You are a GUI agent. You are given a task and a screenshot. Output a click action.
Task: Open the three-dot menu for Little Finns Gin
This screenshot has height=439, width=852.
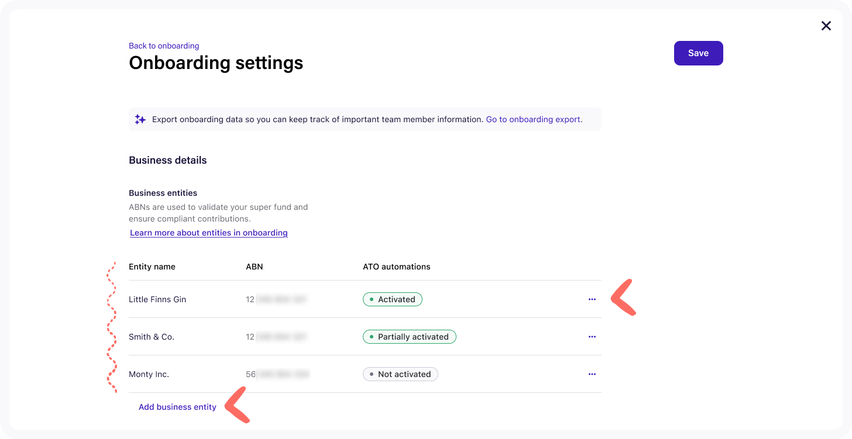(x=592, y=299)
